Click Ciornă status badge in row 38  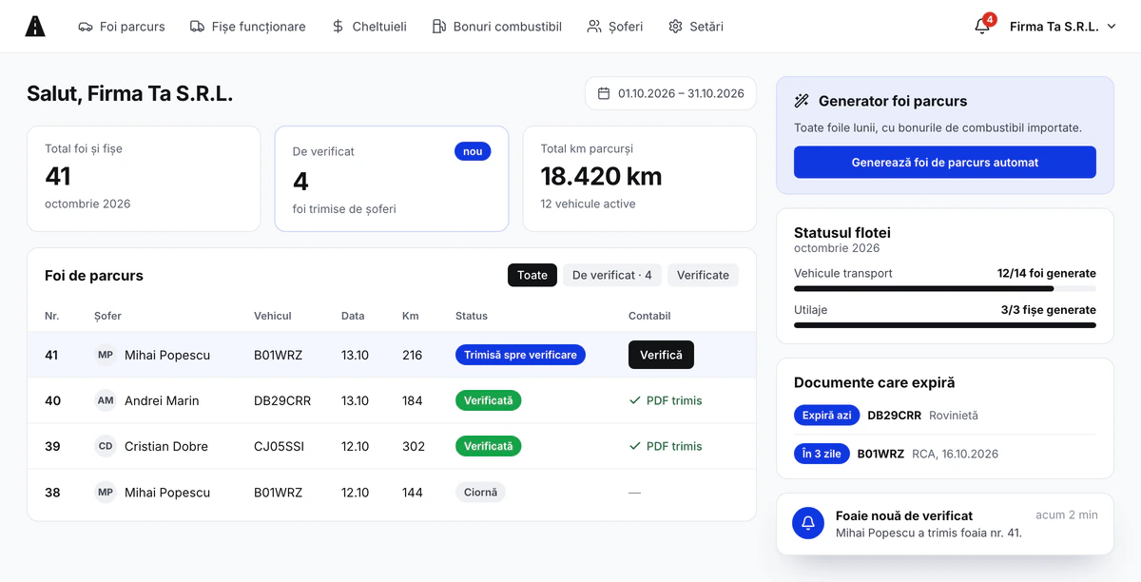(x=480, y=493)
